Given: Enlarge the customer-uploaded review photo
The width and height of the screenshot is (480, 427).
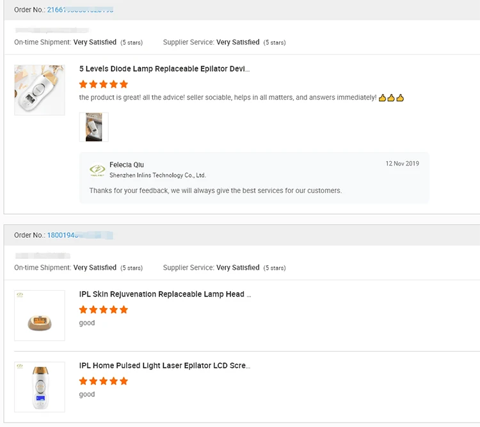Looking at the screenshot, I should click(93, 127).
